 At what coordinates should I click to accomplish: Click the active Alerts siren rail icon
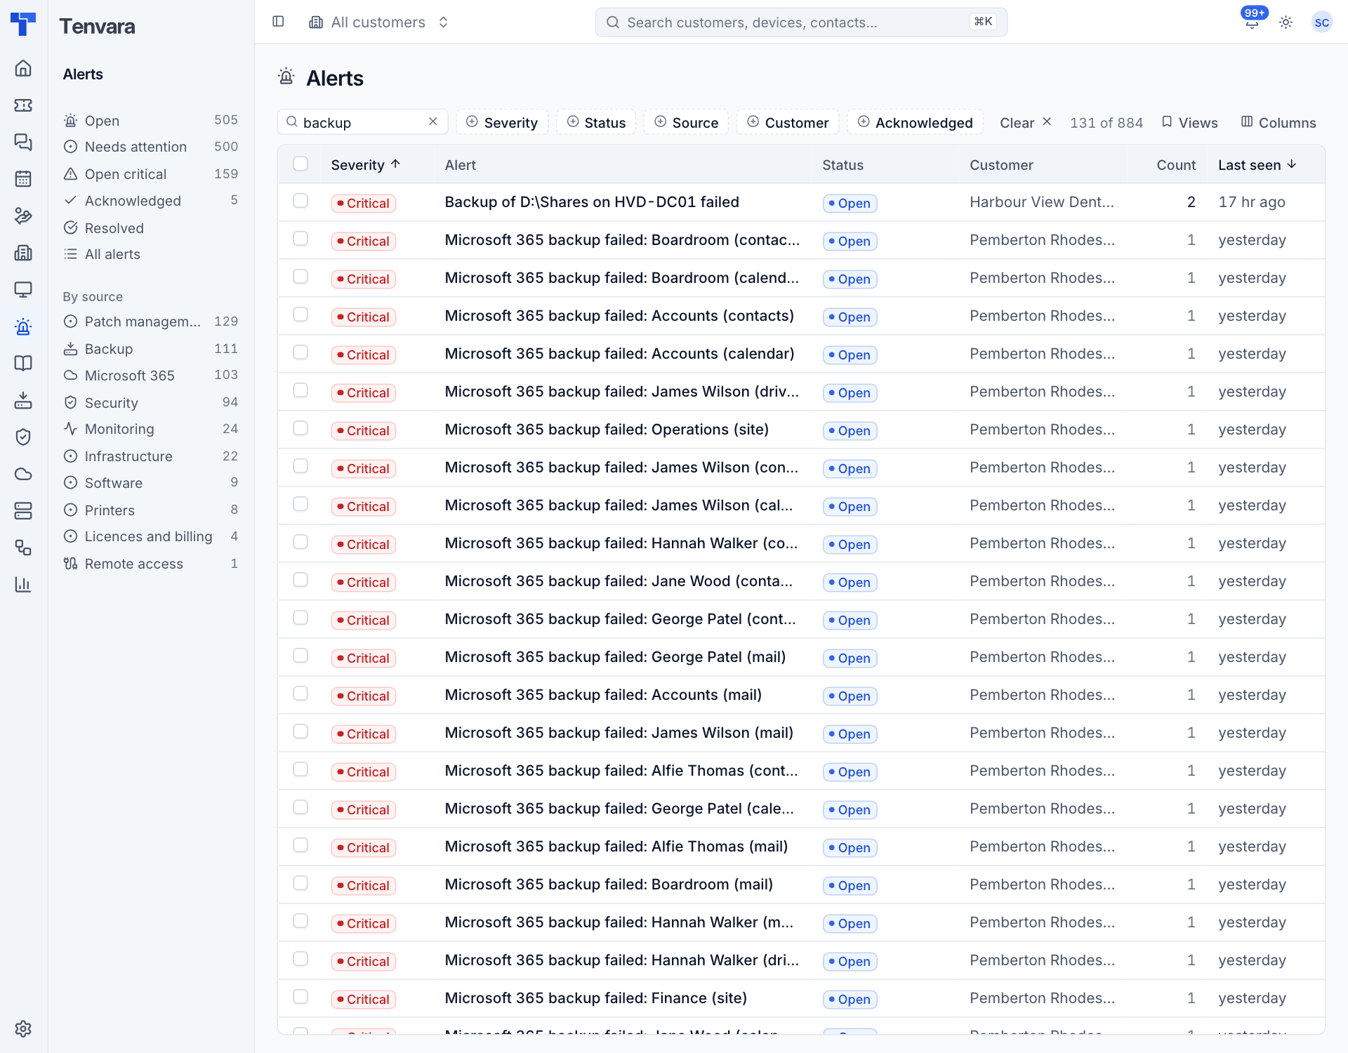[x=23, y=326]
